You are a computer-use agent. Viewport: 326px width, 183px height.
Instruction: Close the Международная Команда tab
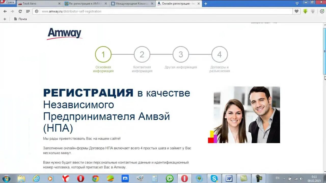point(152,4)
